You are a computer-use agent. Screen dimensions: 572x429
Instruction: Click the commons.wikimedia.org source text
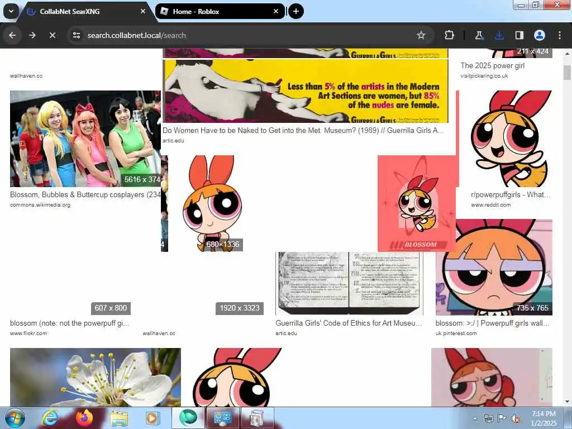tap(40, 205)
